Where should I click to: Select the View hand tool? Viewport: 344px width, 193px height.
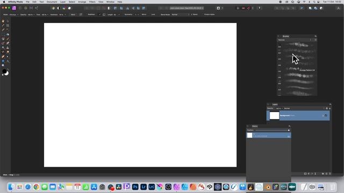click(3, 21)
